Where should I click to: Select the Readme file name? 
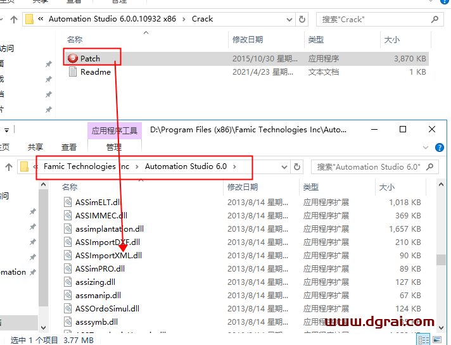pyautogui.click(x=96, y=72)
